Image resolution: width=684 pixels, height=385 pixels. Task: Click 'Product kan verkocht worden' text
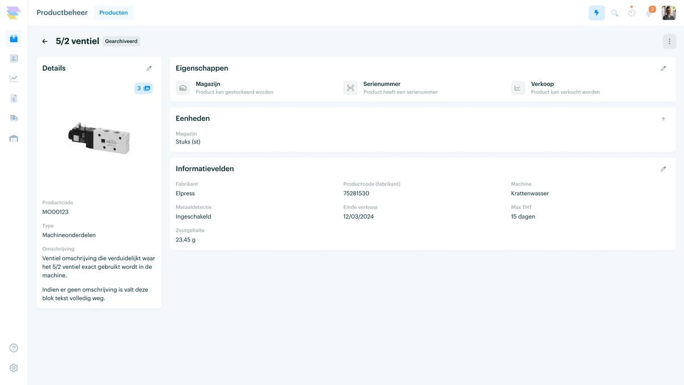click(565, 92)
